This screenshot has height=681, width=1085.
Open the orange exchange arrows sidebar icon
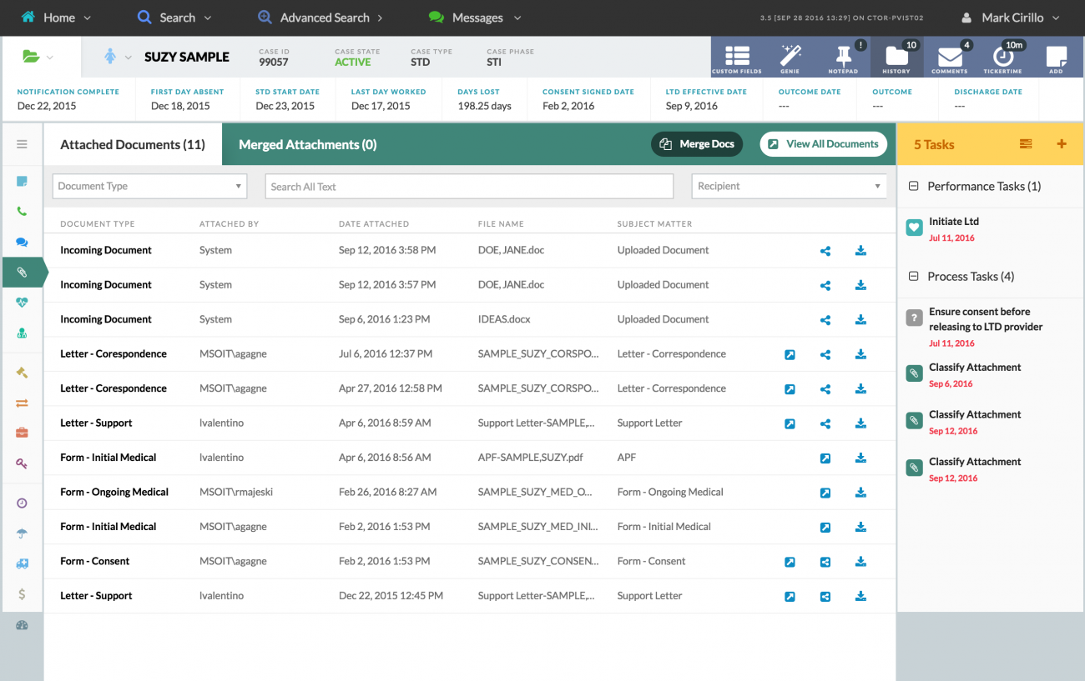23,403
